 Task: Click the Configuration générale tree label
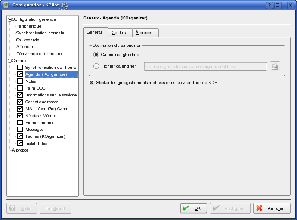tap(34, 19)
